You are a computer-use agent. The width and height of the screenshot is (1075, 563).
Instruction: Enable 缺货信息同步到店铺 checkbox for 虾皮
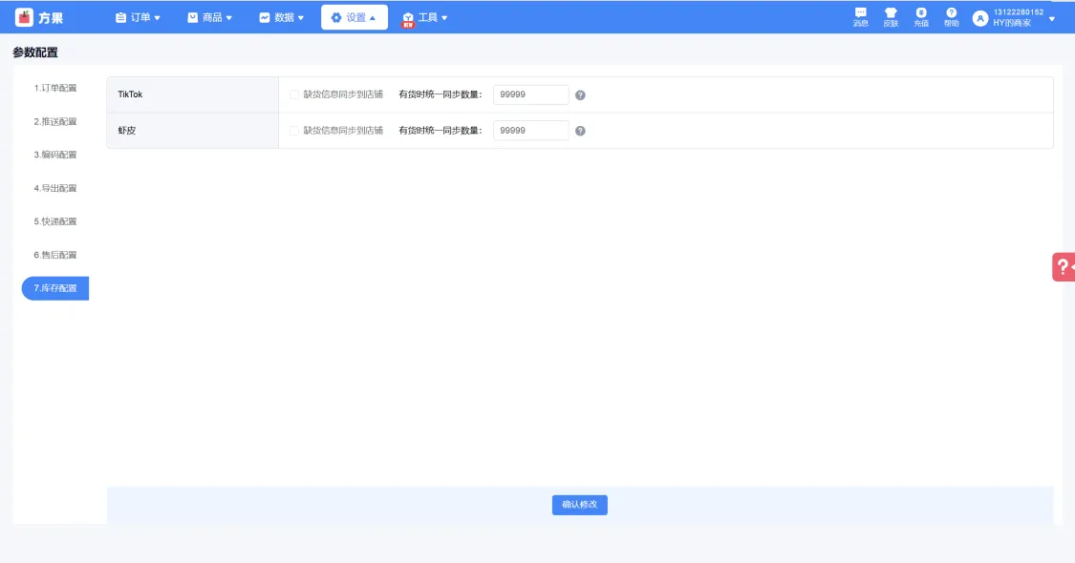[x=294, y=130]
